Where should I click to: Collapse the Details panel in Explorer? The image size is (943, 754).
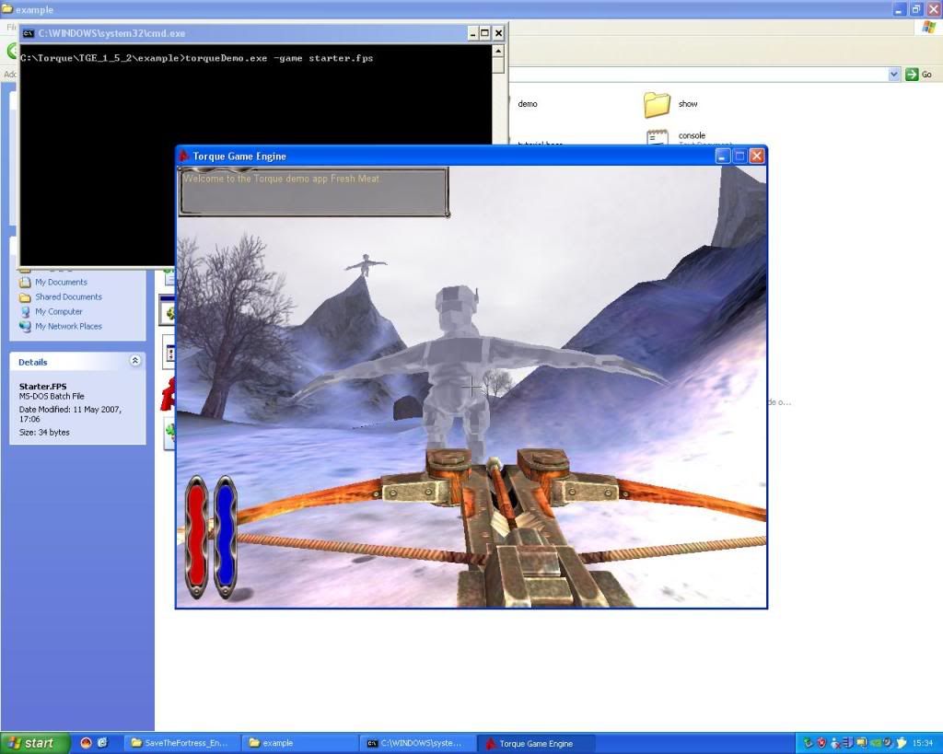click(x=135, y=361)
